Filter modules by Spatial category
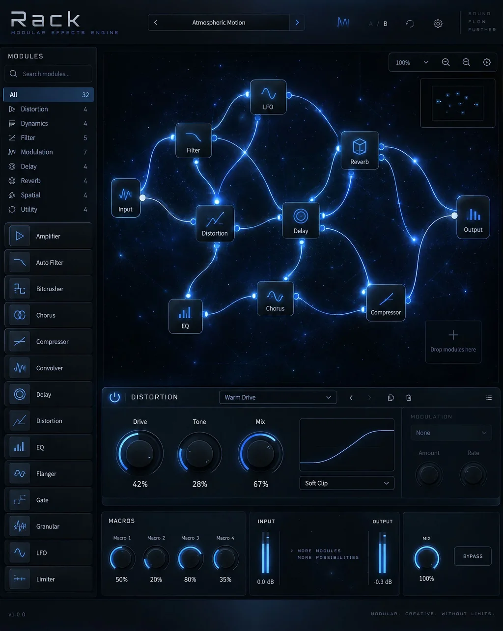Screen dimensions: 503x631 pyautogui.click(x=48, y=195)
